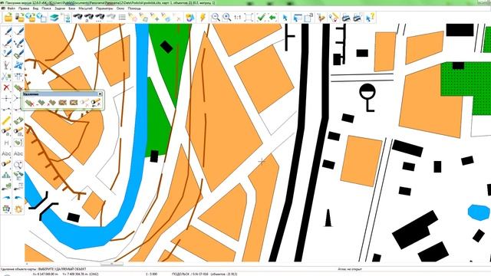Open the Вид menu
This screenshot has width=491, height=276.
click(x=35, y=8)
